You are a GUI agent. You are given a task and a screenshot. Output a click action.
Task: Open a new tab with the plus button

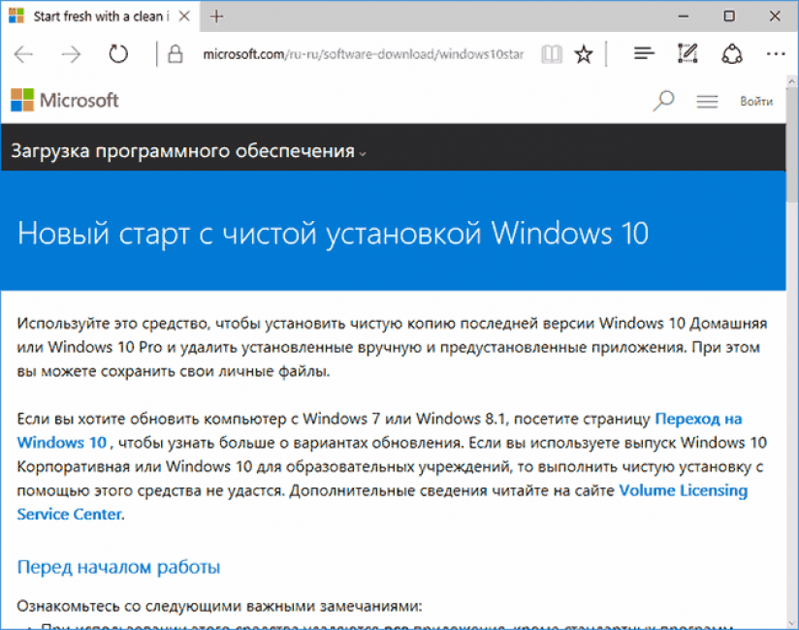216,16
